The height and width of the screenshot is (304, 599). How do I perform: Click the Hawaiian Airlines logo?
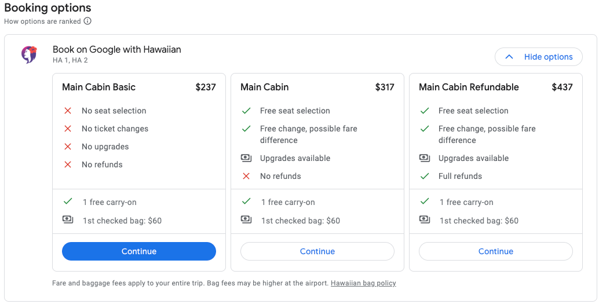[x=29, y=54]
